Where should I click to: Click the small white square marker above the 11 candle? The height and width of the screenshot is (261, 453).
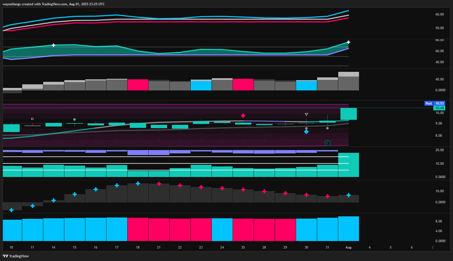point(32,119)
